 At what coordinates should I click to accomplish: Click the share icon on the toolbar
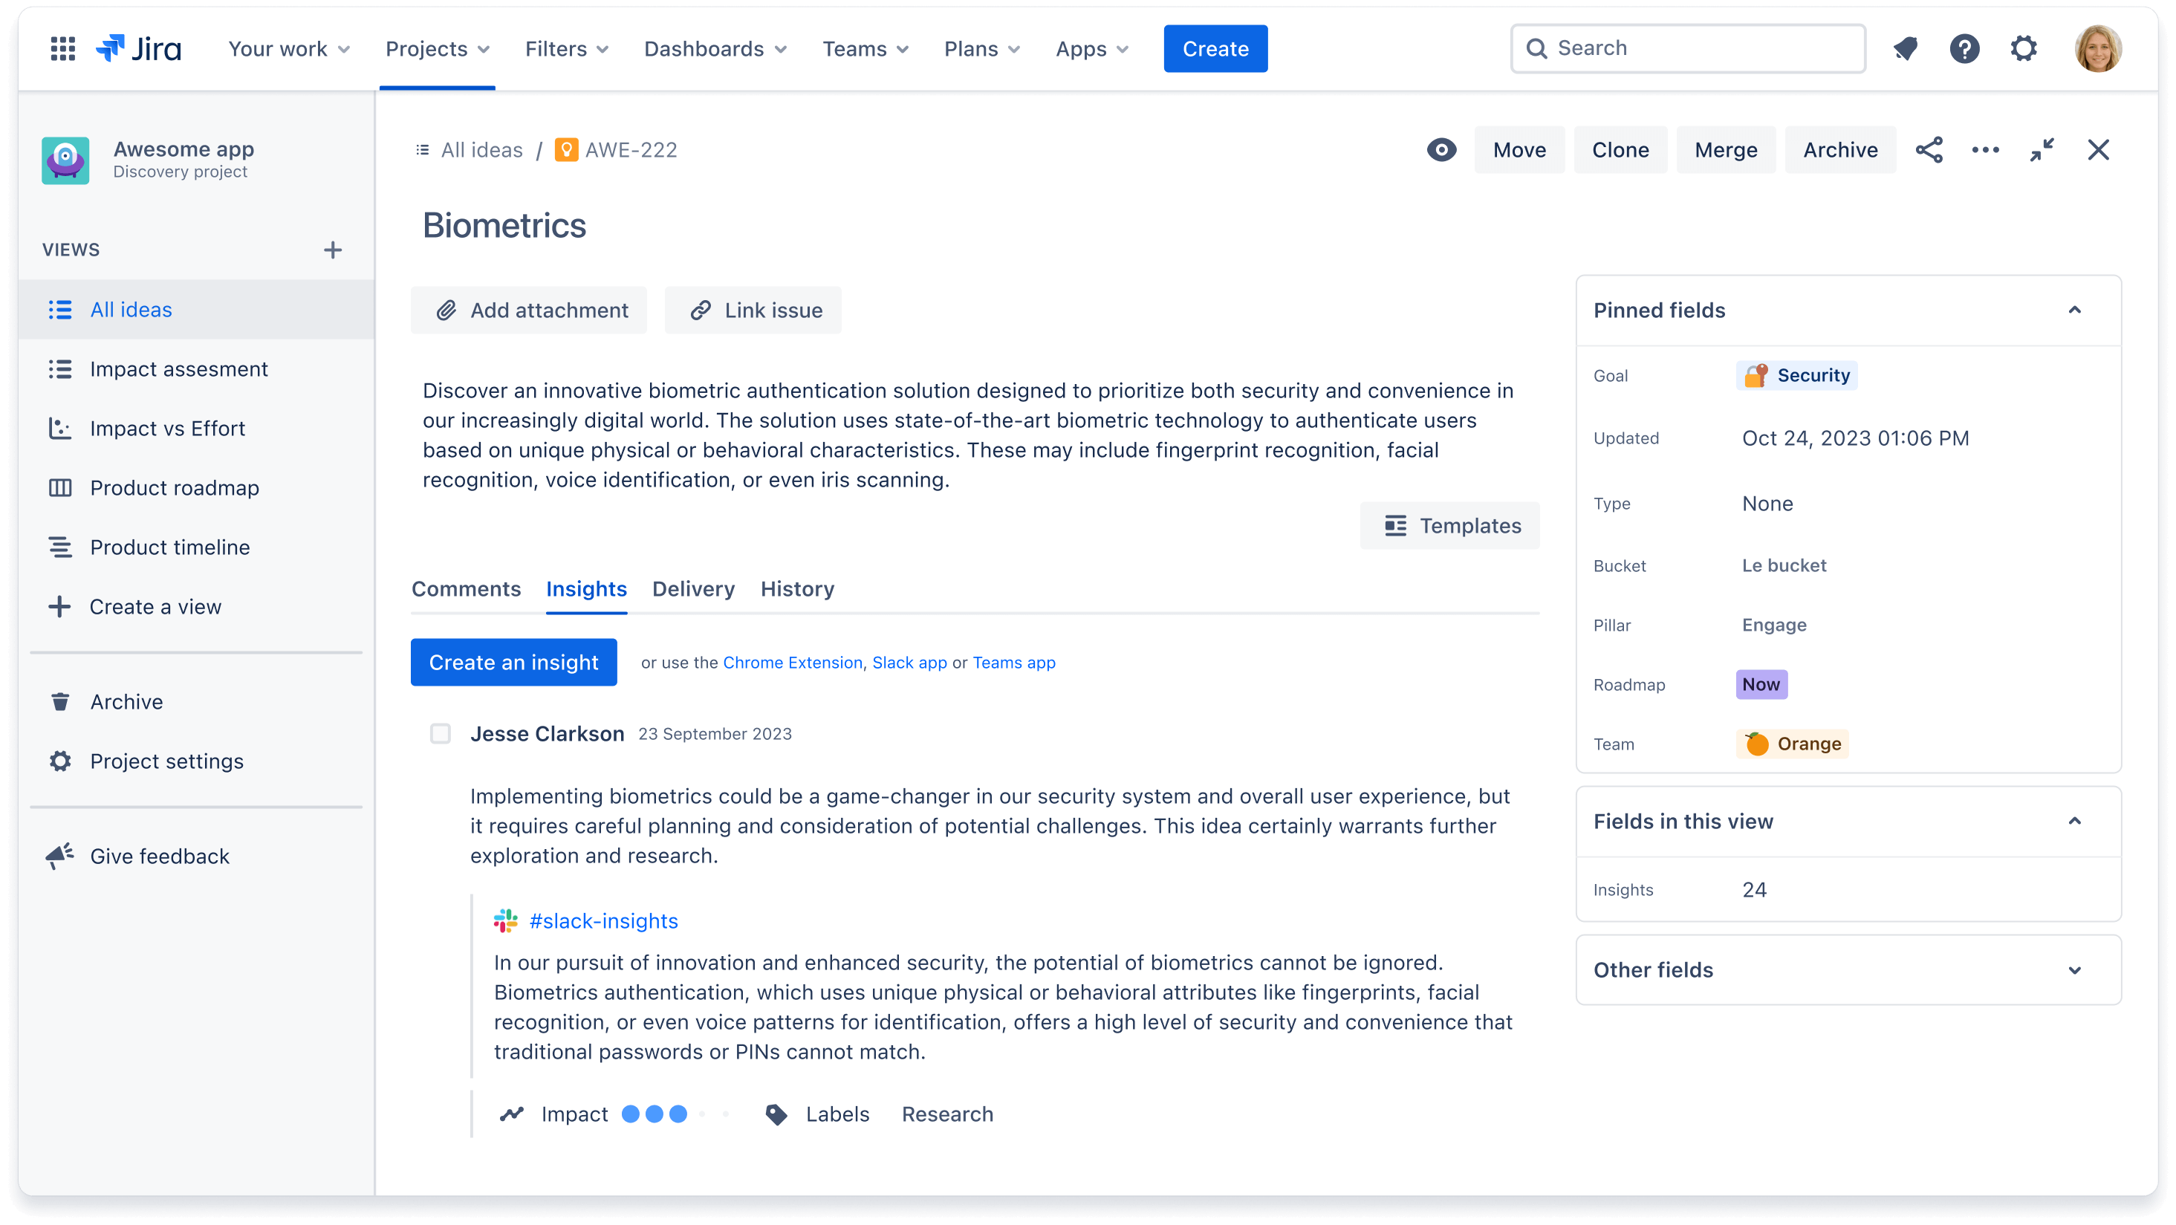(x=1931, y=149)
